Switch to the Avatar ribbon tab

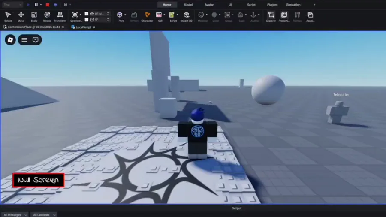tap(209, 5)
